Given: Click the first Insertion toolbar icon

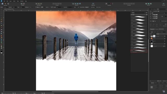Looking at the screenshot, I should point(146,4).
